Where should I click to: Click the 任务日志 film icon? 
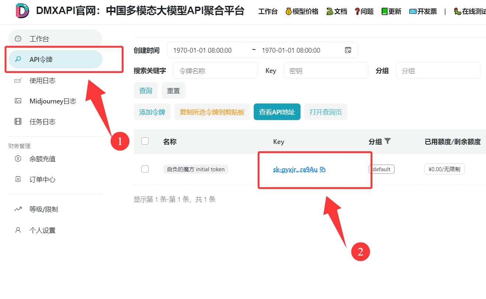(18, 122)
